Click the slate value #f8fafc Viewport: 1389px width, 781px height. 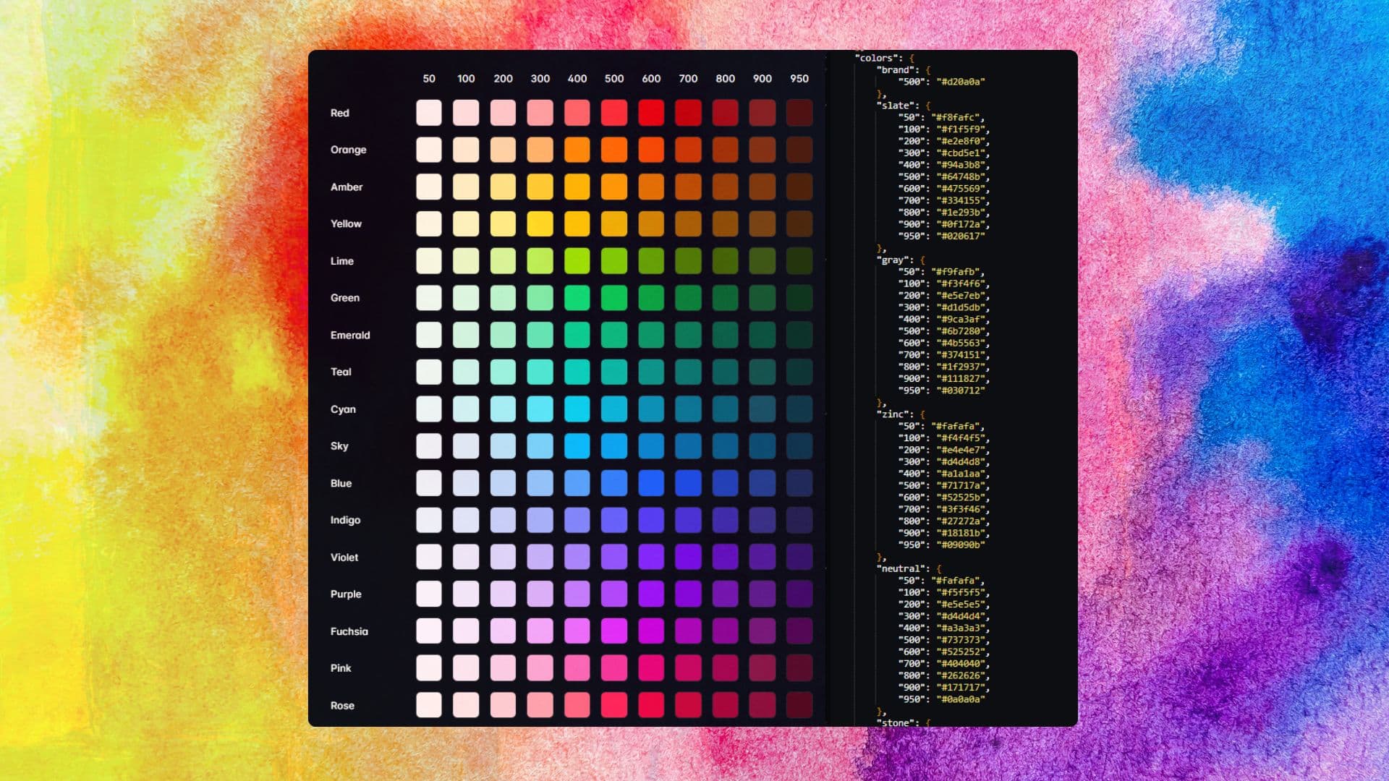(x=955, y=117)
